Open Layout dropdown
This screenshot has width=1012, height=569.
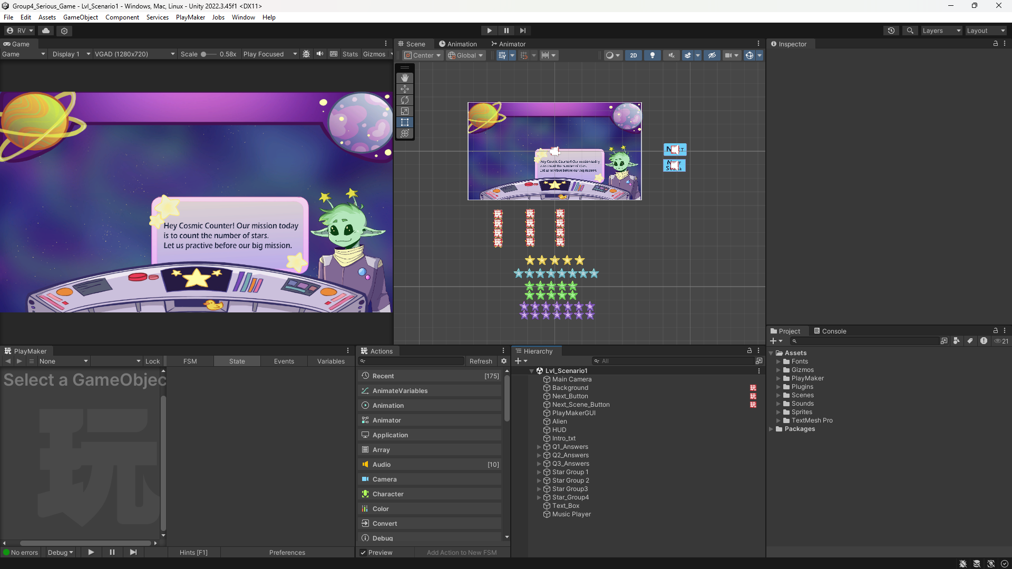pyautogui.click(x=986, y=31)
